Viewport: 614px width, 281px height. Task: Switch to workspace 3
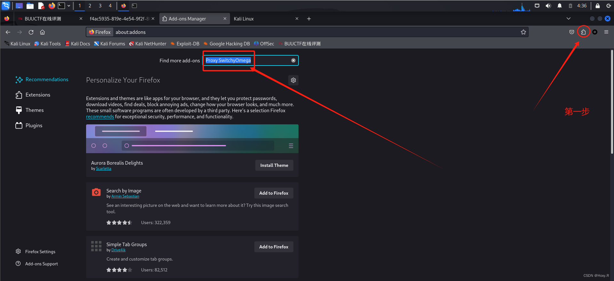point(100,6)
